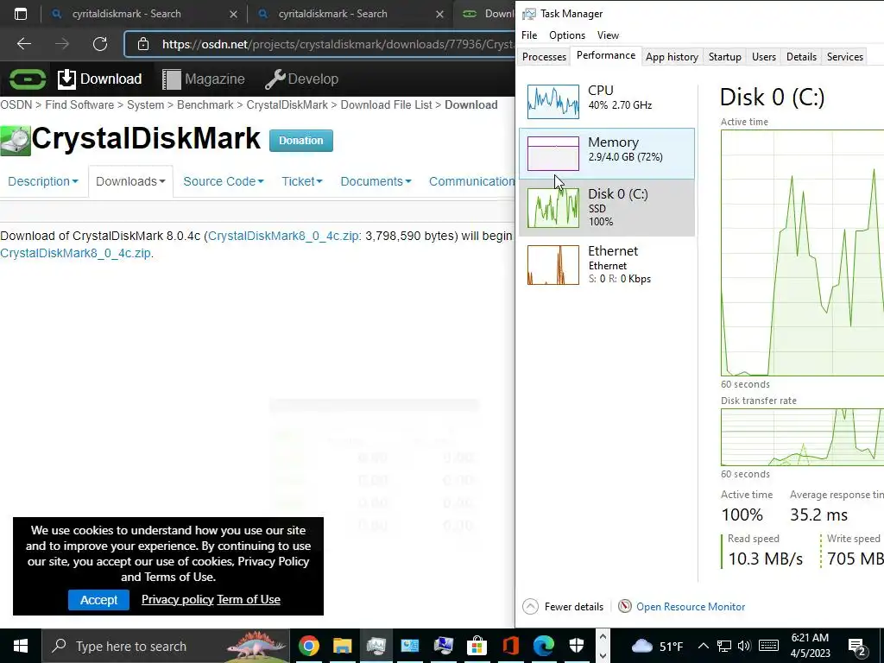Open File Explorer from the taskbar
Viewport: 884px width, 663px height.
tap(342, 646)
